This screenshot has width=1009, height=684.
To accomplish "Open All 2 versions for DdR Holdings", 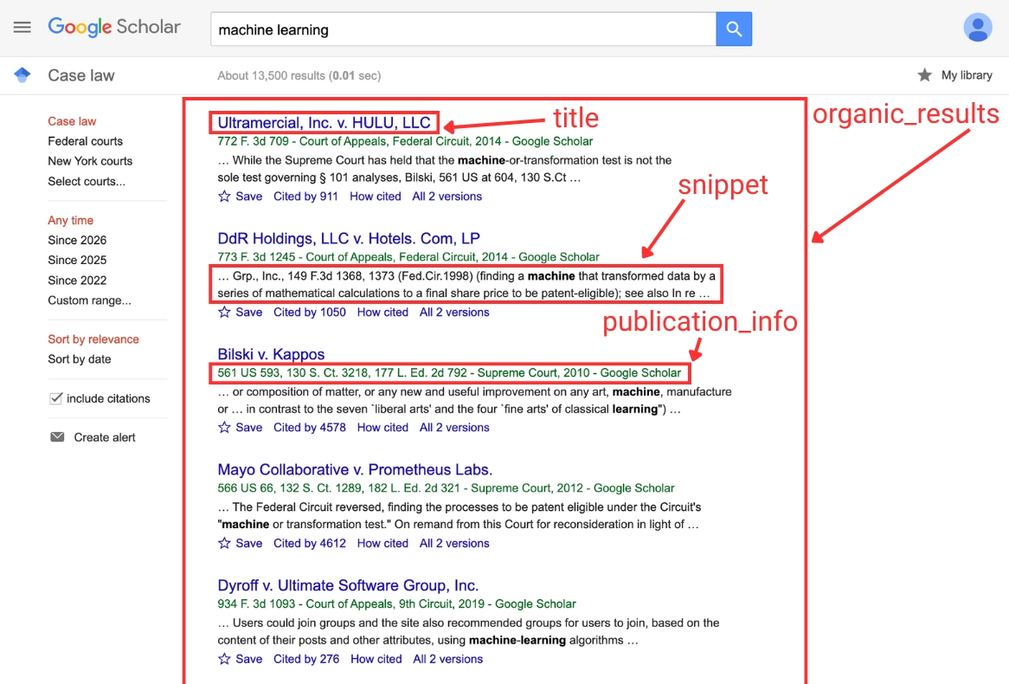I will [x=454, y=313].
